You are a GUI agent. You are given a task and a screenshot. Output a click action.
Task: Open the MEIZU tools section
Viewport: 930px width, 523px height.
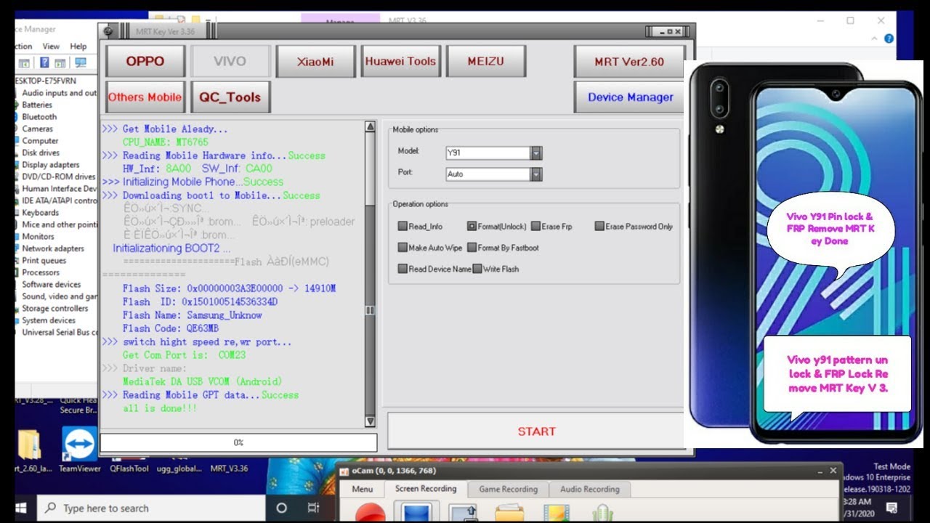[x=485, y=61]
